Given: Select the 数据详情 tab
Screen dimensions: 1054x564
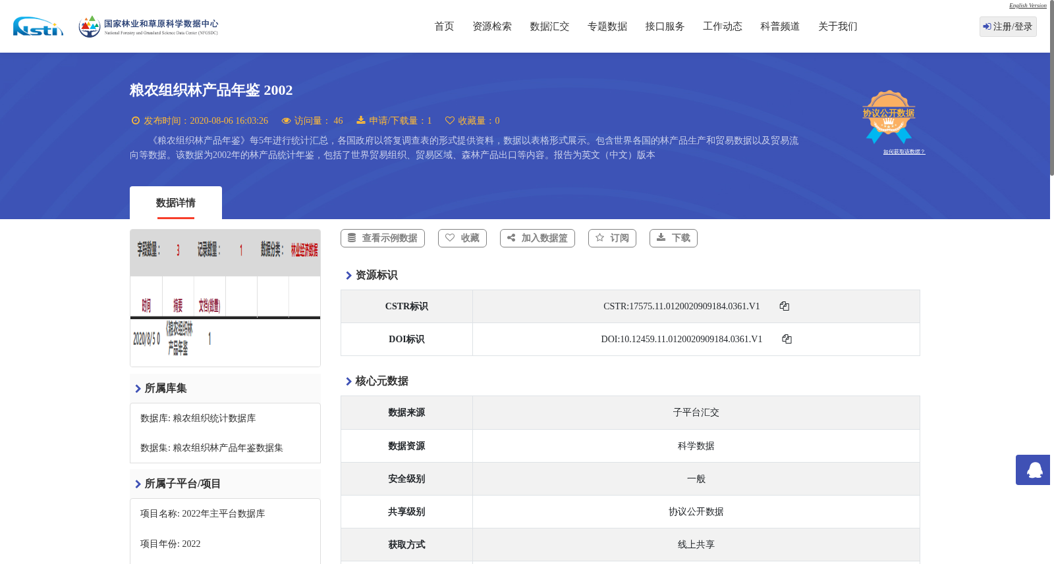Looking at the screenshot, I should pyautogui.click(x=176, y=203).
